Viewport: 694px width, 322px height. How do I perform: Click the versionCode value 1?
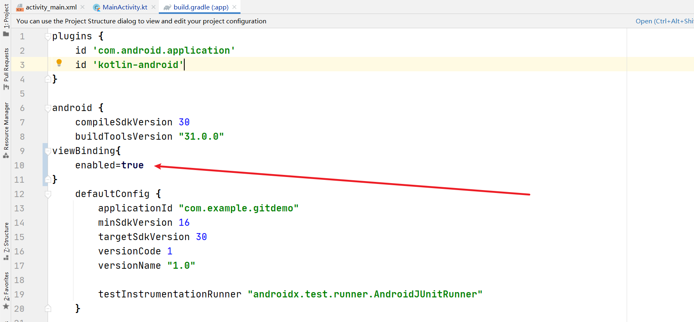point(170,251)
